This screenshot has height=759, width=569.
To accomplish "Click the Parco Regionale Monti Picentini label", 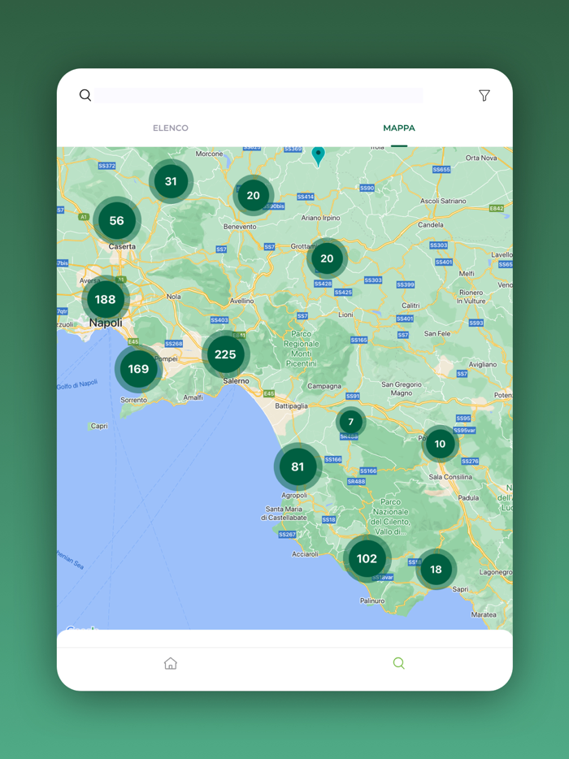I will [302, 349].
